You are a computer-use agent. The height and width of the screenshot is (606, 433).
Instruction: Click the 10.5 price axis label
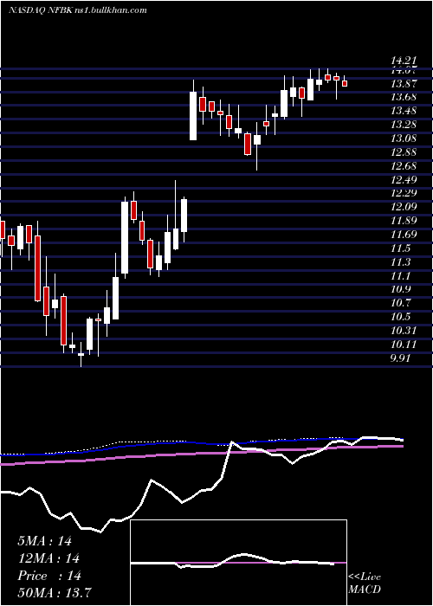click(400, 317)
